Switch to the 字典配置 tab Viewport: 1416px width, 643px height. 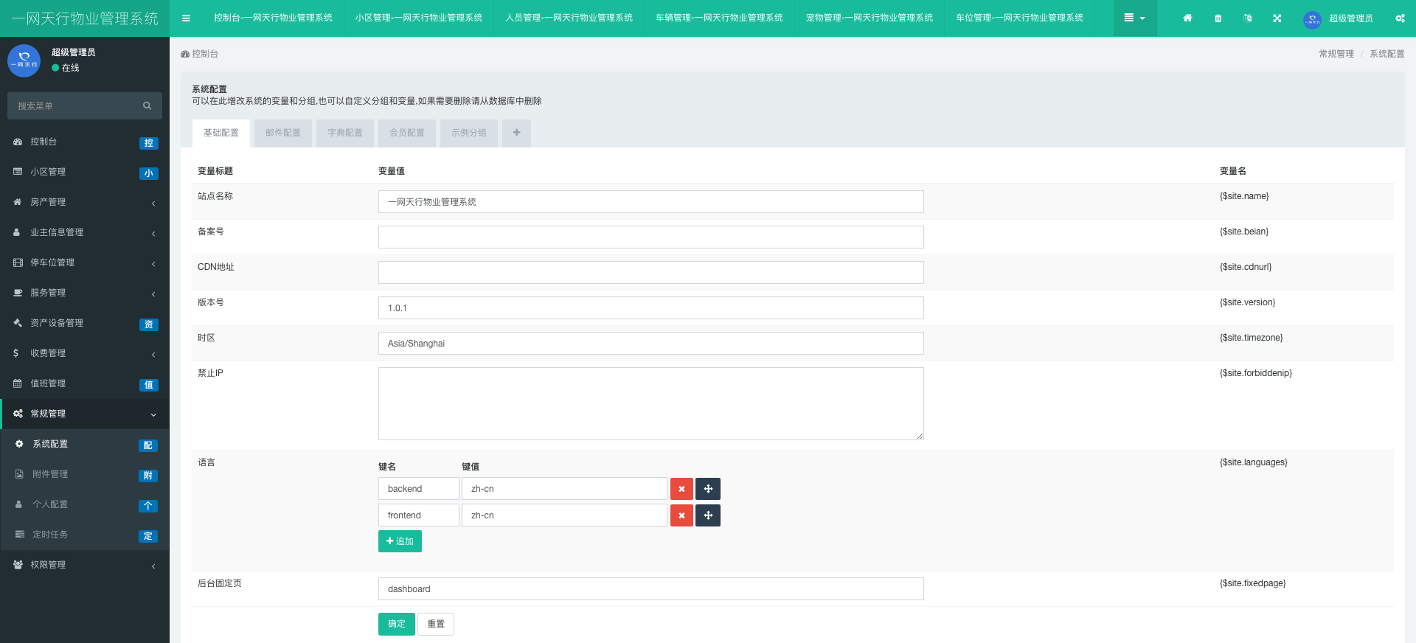coord(345,133)
